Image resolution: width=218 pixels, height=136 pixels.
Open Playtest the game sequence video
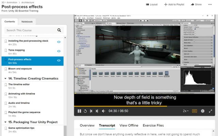point(24,112)
